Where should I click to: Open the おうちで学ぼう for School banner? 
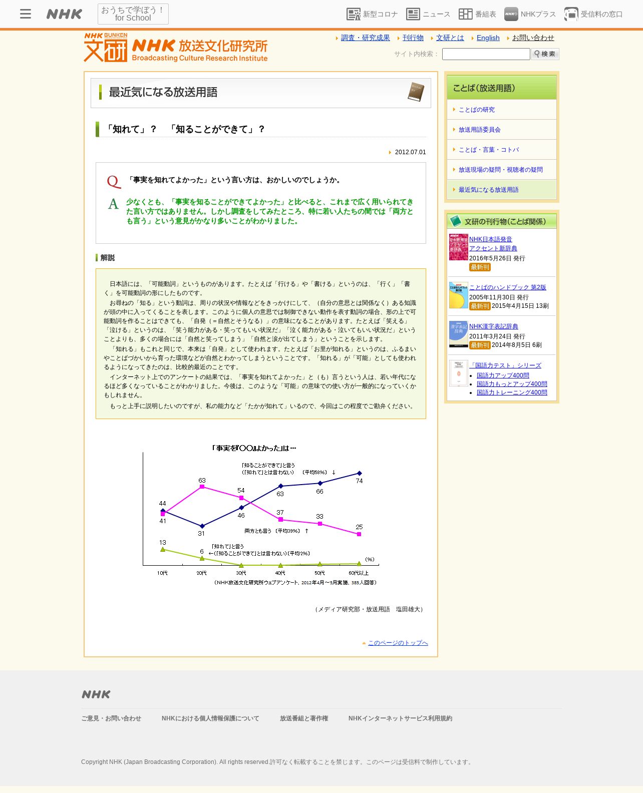point(133,14)
